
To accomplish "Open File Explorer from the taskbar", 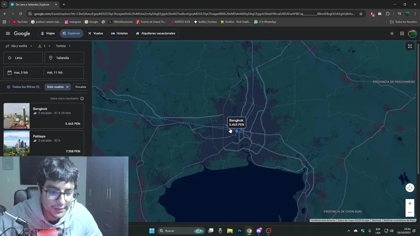I will (x=230, y=231).
